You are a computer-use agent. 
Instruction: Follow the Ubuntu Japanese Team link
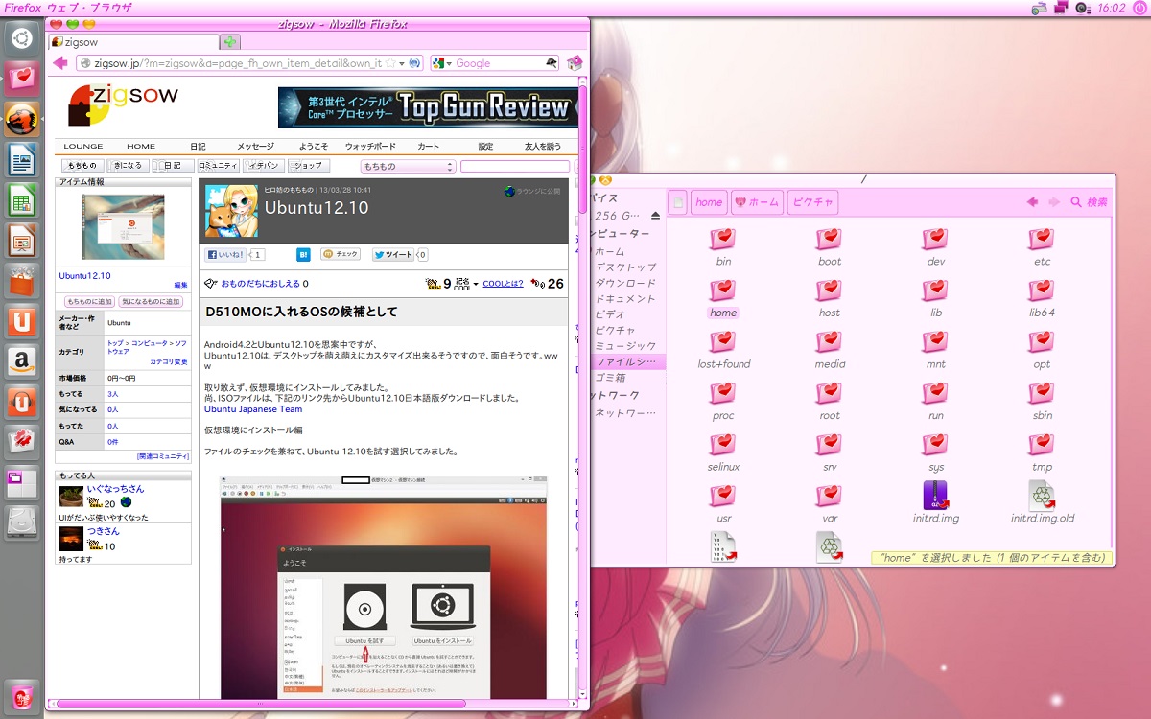click(253, 409)
